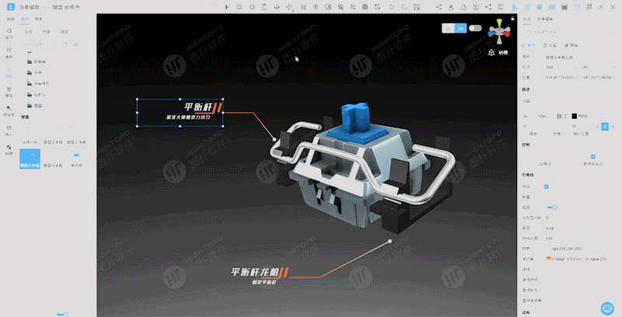Viewport: 622px width, 317px height.
Task: Click the blue gear settings icon
Action: tap(540, 7)
